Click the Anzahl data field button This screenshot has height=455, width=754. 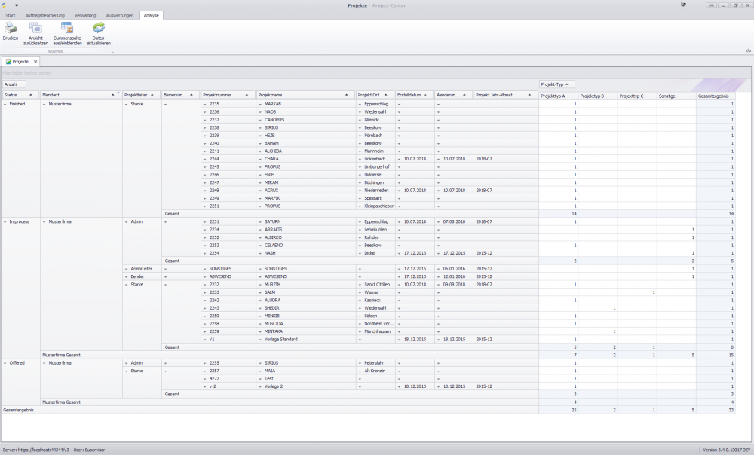click(14, 84)
